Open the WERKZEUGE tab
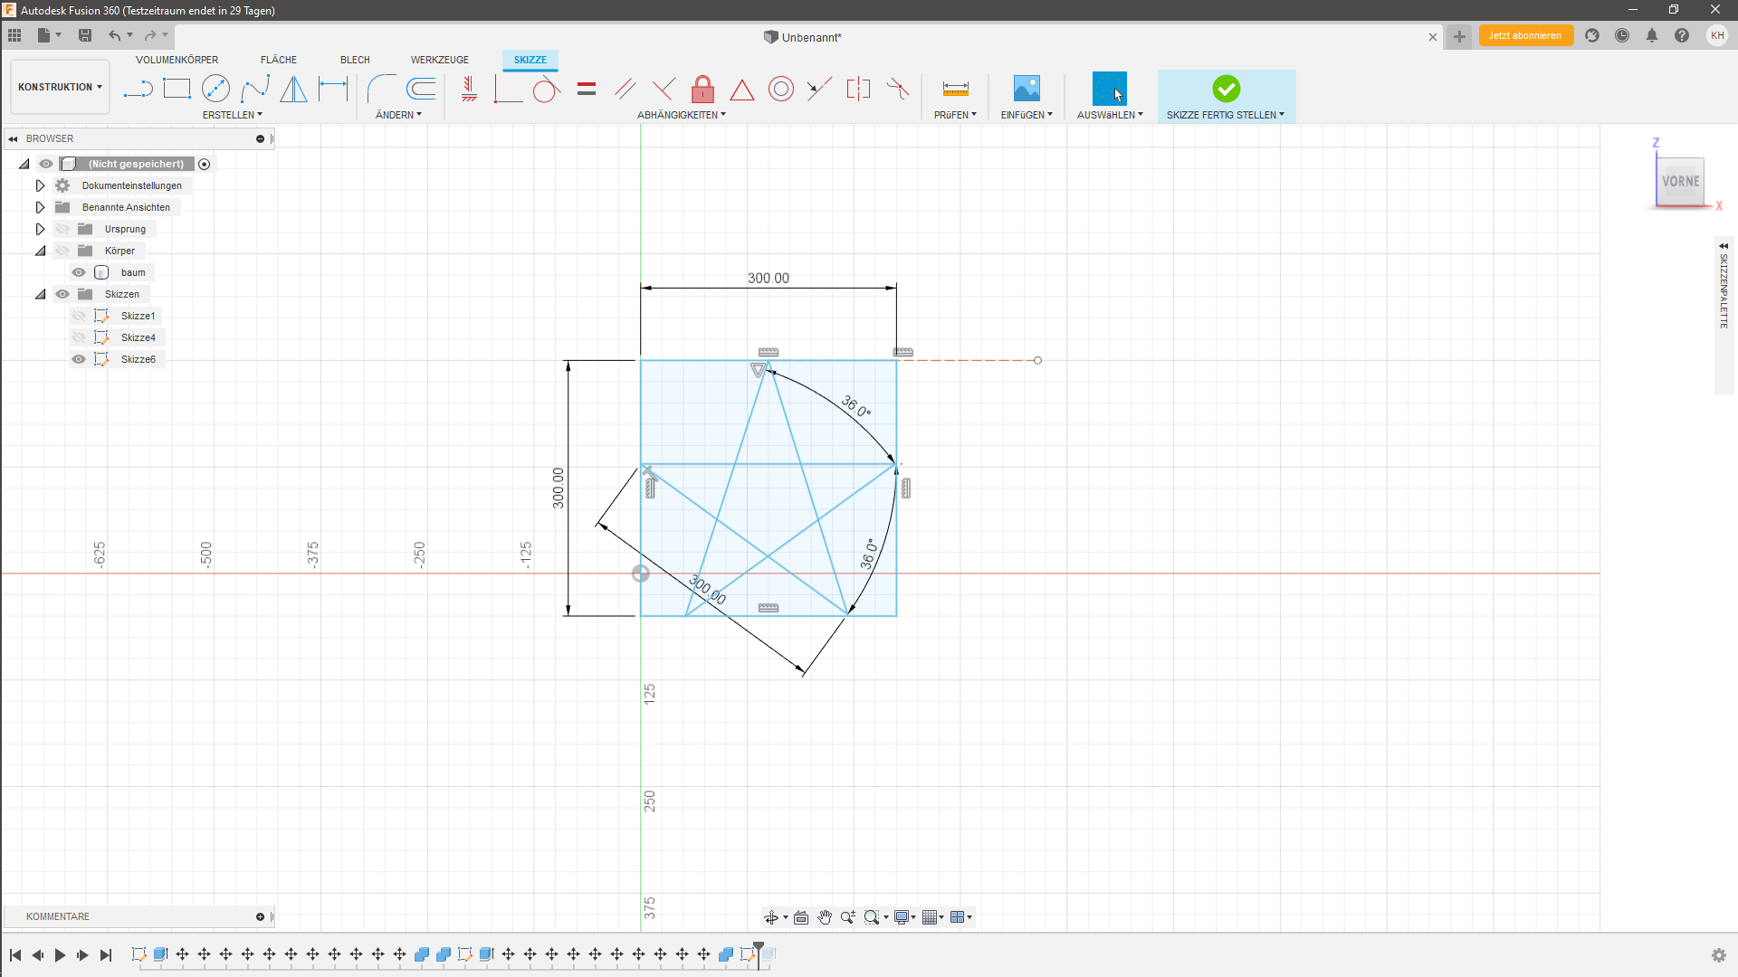Image resolution: width=1738 pixels, height=977 pixels. pos(439,60)
